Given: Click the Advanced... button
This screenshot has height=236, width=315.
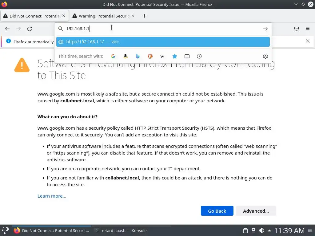Looking at the screenshot, I should pyautogui.click(x=256, y=211).
